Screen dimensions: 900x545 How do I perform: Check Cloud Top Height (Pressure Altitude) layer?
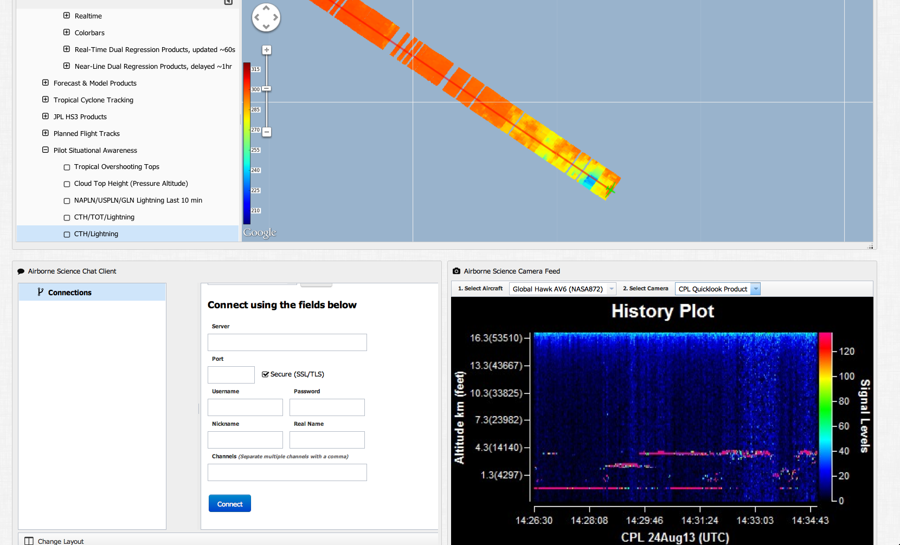[x=67, y=184]
